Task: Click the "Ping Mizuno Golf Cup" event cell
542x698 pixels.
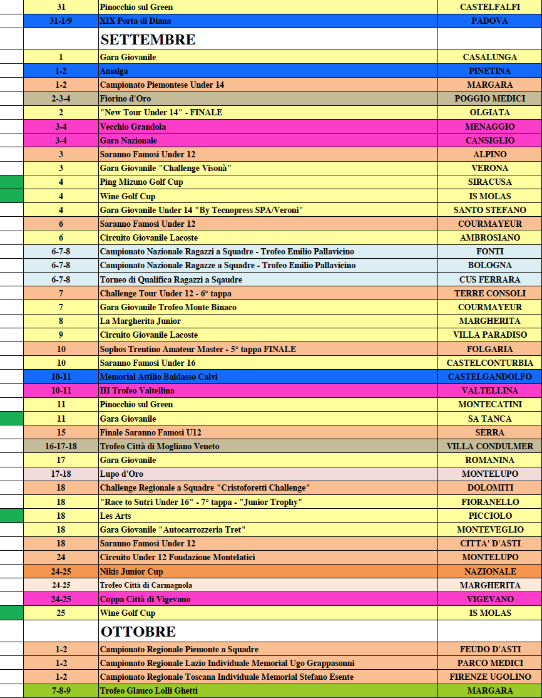Action: pos(267,182)
